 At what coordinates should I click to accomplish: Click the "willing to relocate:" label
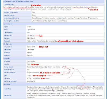coord(11,12)
